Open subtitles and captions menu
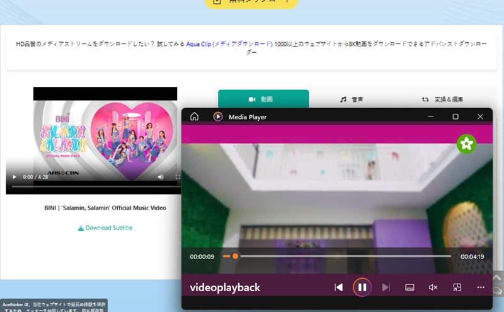Image resolution: width=504 pixels, height=312 pixels. 409,287
